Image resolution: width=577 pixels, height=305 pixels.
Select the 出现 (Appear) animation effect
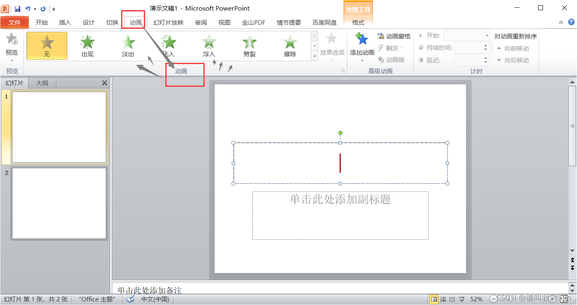tap(88, 46)
